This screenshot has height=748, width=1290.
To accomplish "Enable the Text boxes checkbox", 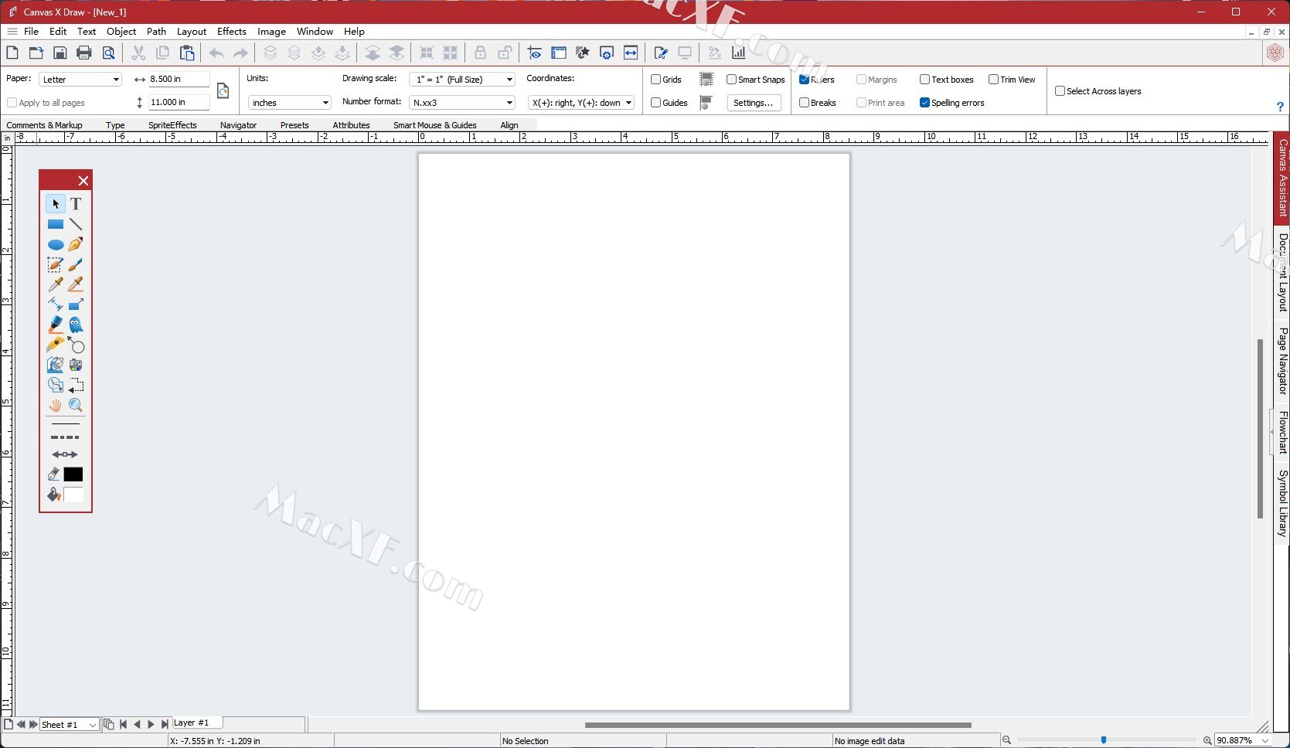I will pos(924,80).
